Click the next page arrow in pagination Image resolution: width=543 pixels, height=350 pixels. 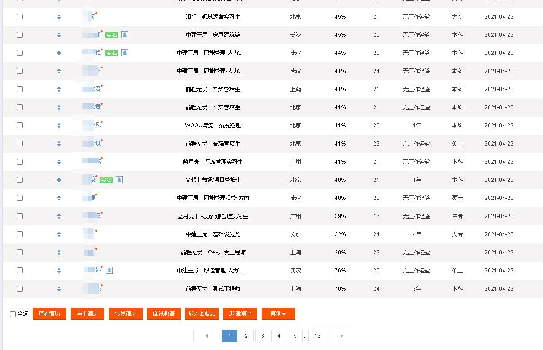pos(341,336)
